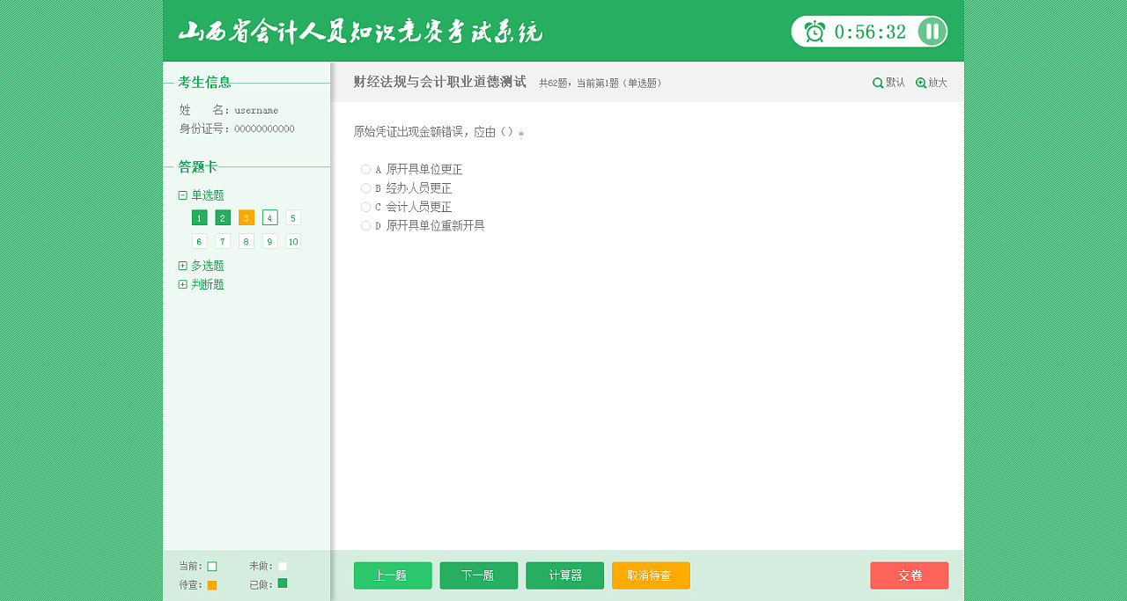The width and height of the screenshot is (1127, 601).
Task: Go to question 1 in answer card
Action: 200,217
